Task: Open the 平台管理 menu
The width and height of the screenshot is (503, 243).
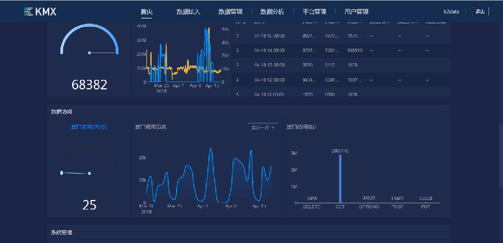Action: pos(314,12)
